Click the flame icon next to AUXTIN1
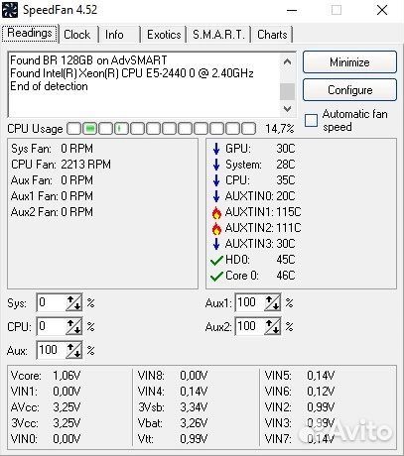The width and height of the screenshot is (404, 456). coord(216,212)
